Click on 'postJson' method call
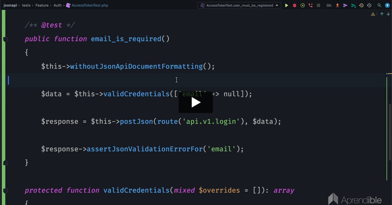Screen dimensions: 392x205 coord(137,121)
